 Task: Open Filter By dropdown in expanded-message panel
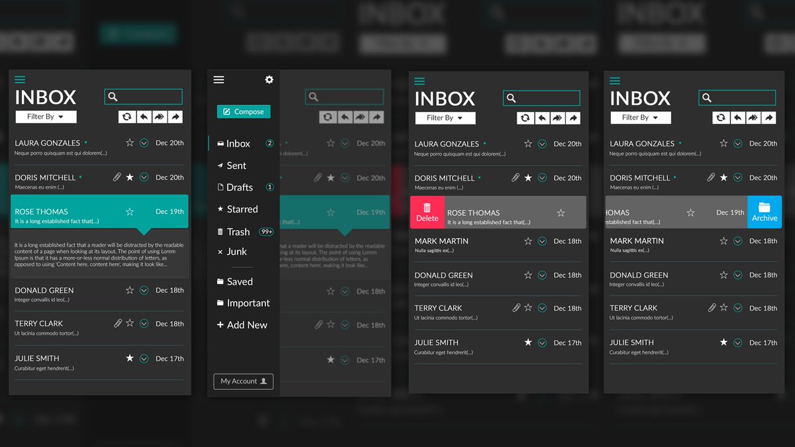(x=46, y=117)
